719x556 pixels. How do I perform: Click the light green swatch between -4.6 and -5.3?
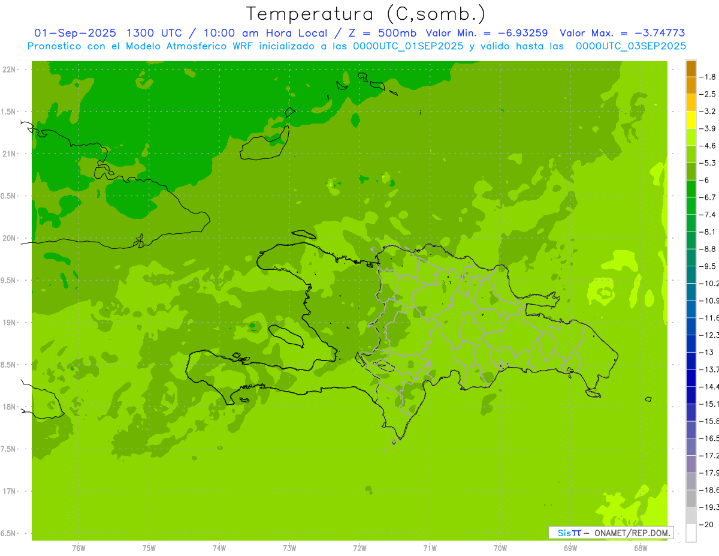click(691, 154)
